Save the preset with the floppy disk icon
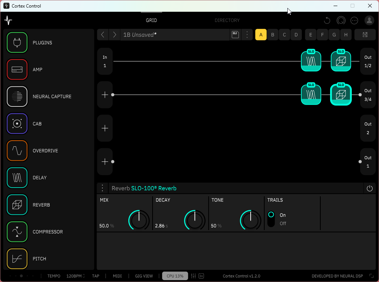Image resolution: width=379 pixels, height=282 pixels. 235,34
